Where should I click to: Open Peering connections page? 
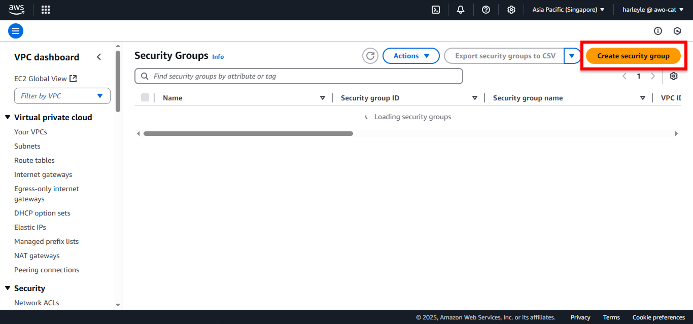47,270
